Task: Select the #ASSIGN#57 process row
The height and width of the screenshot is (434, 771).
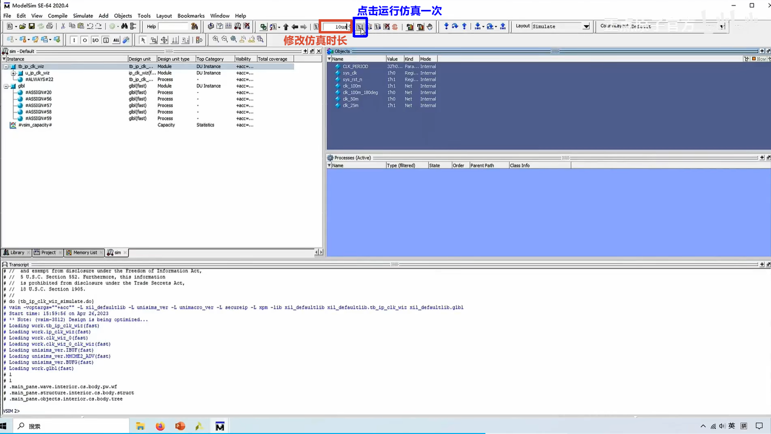Action: click(x=148, y=106)
